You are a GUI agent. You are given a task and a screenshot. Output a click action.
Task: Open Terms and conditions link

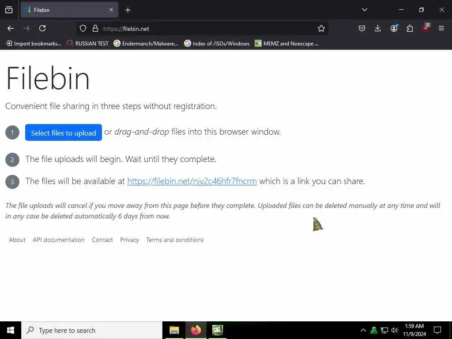tap(175, 240)
